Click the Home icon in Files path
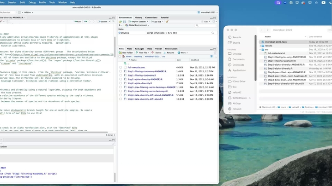 [123, 56]
